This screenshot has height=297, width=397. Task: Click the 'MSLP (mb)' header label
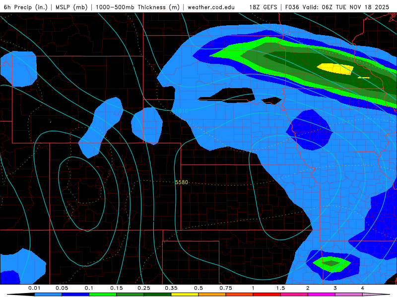[71, 7]
